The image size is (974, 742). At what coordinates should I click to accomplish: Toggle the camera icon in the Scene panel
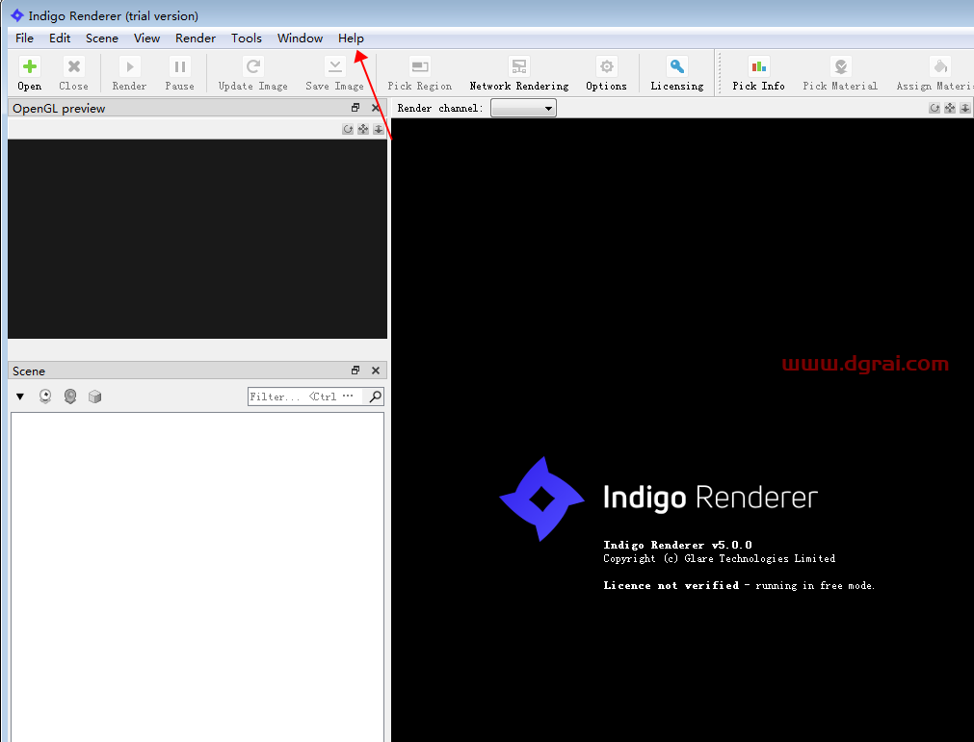(x=45, y=396)
